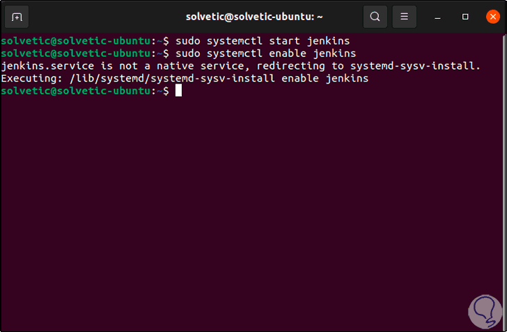
Task: Click the white terminal cursor block
Action: pyautogui.click(x=178, y=91)
